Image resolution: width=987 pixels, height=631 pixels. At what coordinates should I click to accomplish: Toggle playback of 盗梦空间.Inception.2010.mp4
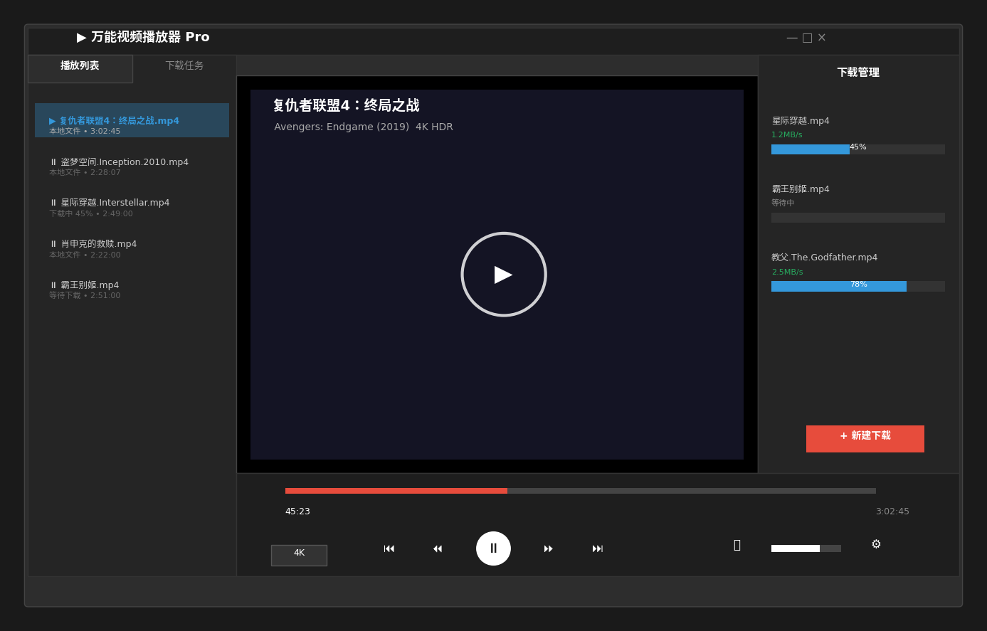pyautogui.click(x=53, y=161)
